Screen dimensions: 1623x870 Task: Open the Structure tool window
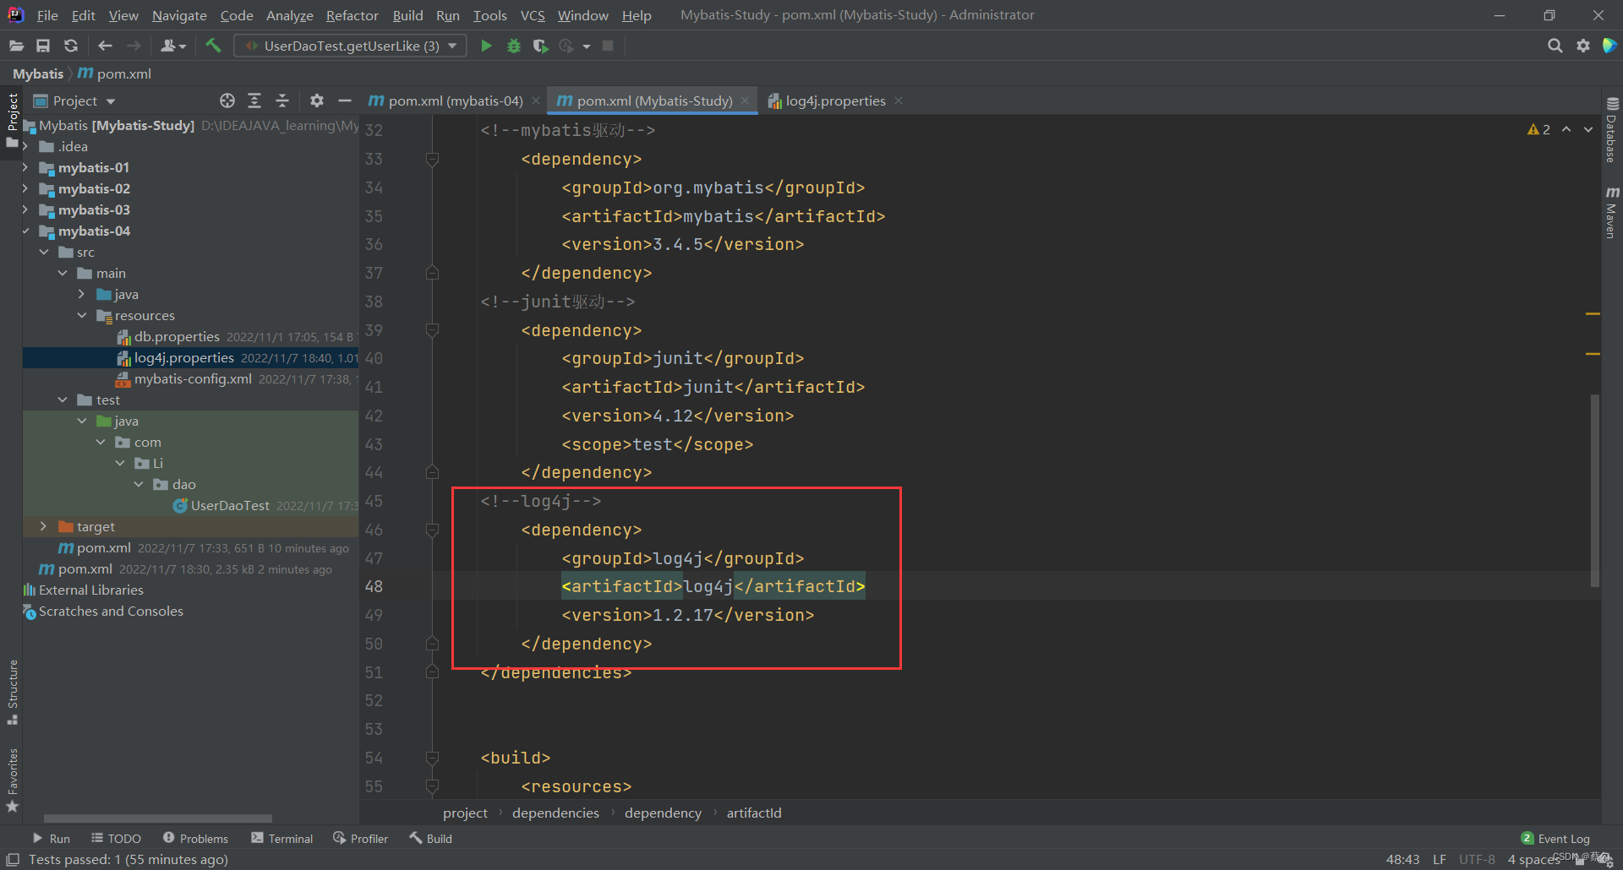click(12, 692)
